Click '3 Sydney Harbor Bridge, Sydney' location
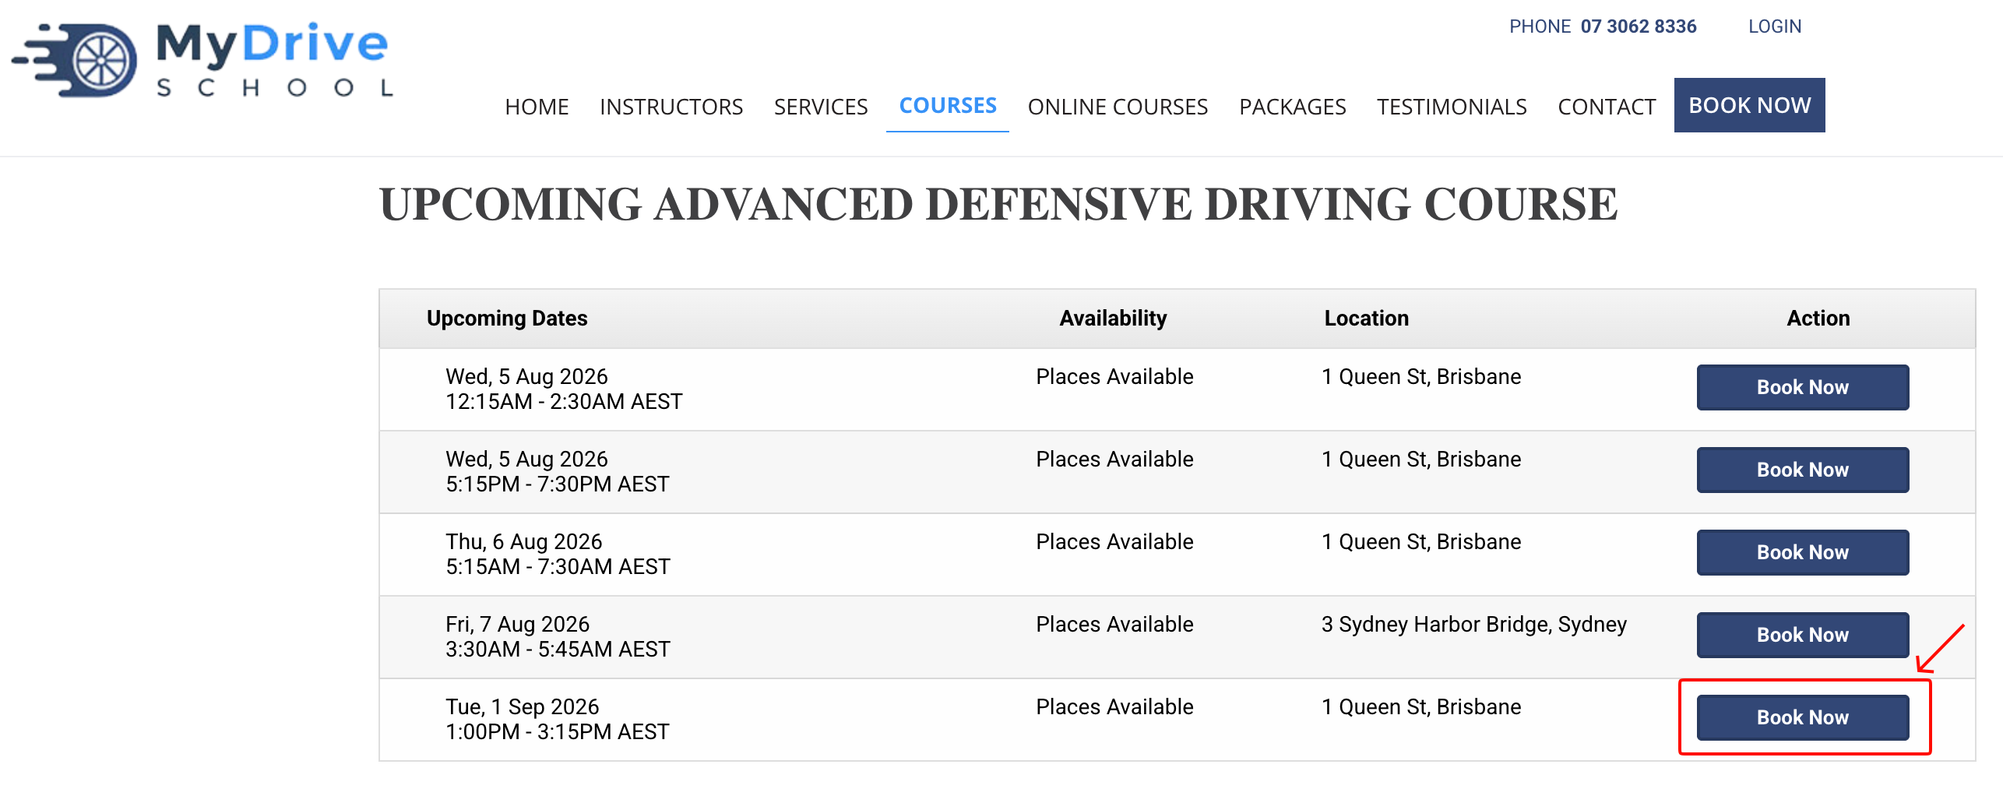 coord(1474,624)
